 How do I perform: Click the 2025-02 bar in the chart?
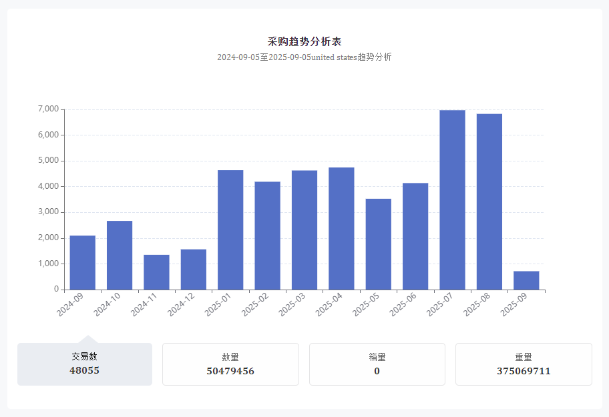pos(268,236)
